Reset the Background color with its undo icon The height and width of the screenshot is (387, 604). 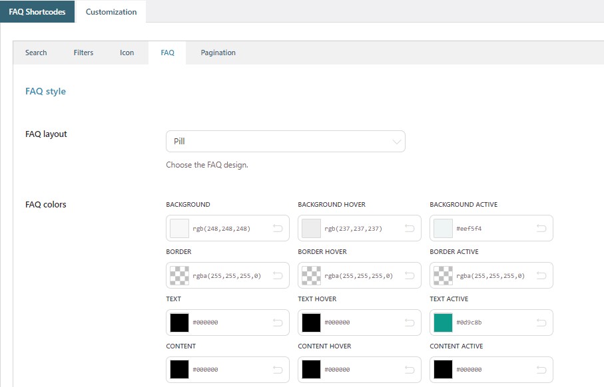(278, 228)
